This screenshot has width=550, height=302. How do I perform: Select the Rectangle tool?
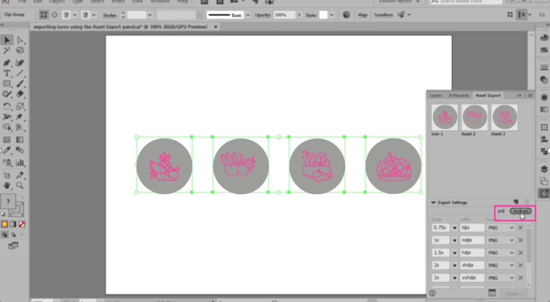6,84
